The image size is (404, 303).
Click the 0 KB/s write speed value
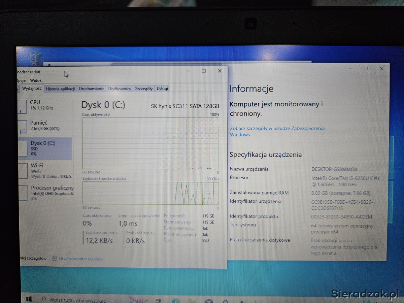tap(136, 241)
